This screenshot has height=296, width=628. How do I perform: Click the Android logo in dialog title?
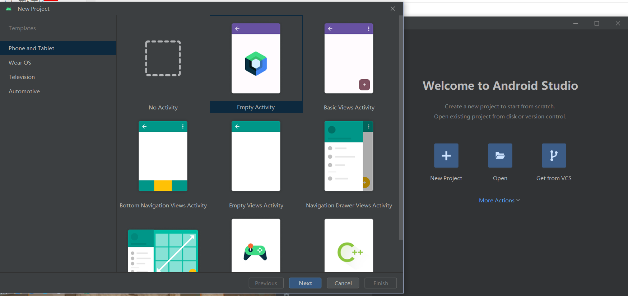click(x=9, y=9)
